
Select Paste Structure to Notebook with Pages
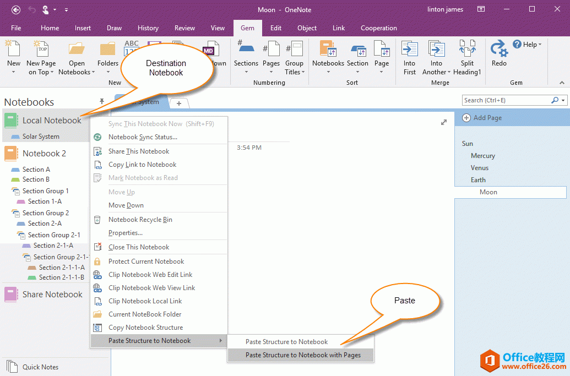coord(303,355)
